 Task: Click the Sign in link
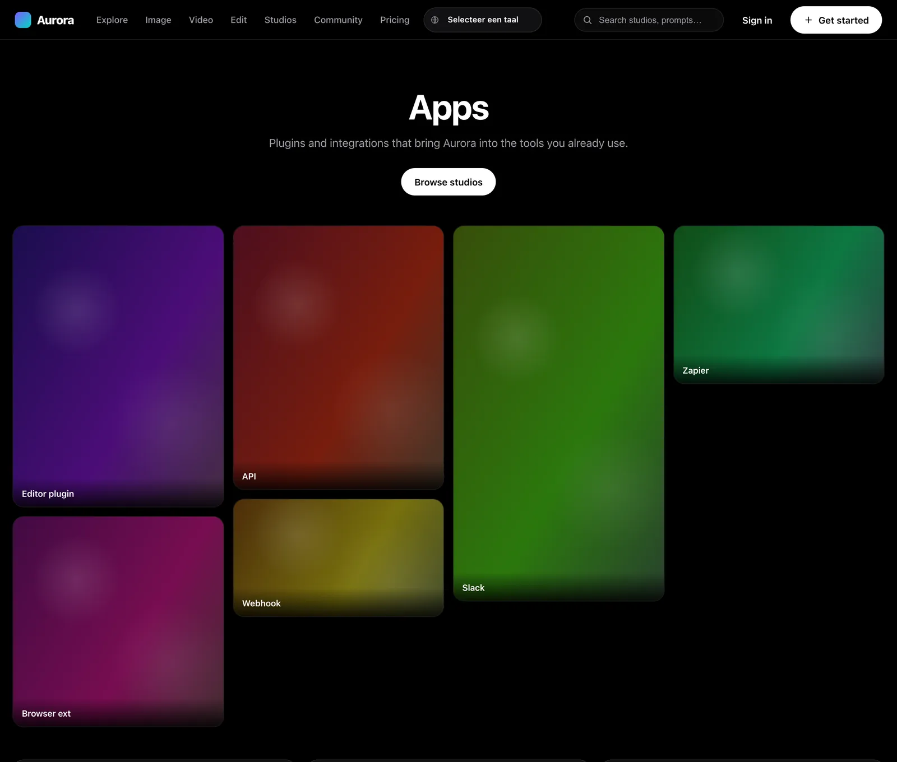757,20
